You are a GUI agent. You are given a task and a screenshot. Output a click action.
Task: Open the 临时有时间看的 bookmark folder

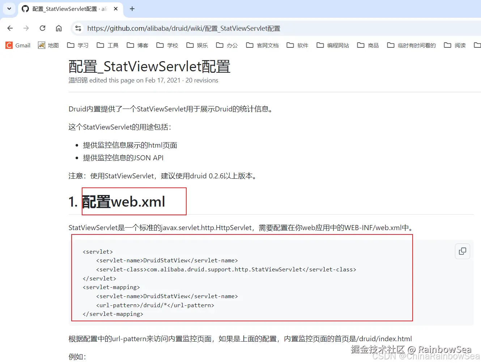412,45
